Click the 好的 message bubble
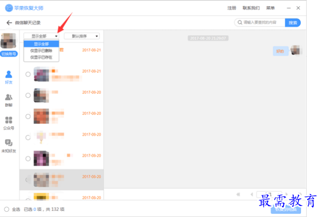The width and height of the screenshot is (321, 217). pyautogui.click(x=280, y=51)
